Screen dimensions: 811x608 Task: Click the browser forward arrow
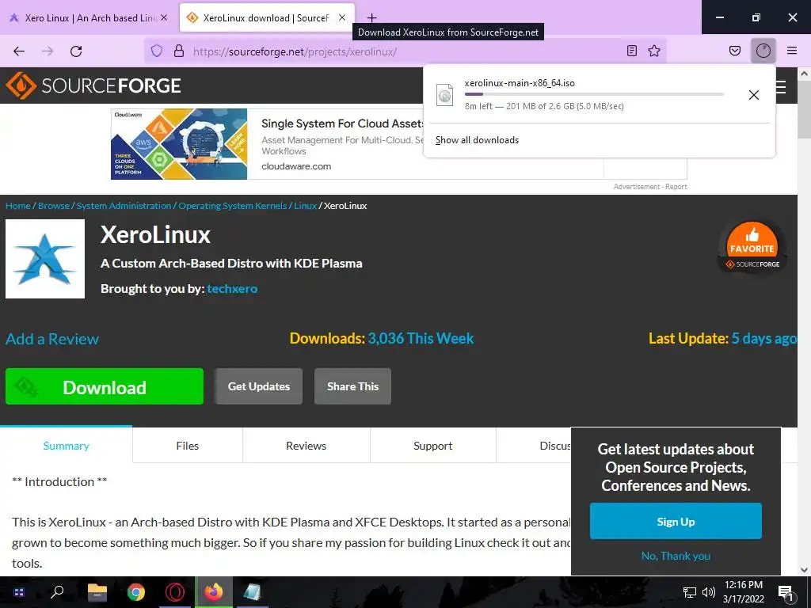48,51
